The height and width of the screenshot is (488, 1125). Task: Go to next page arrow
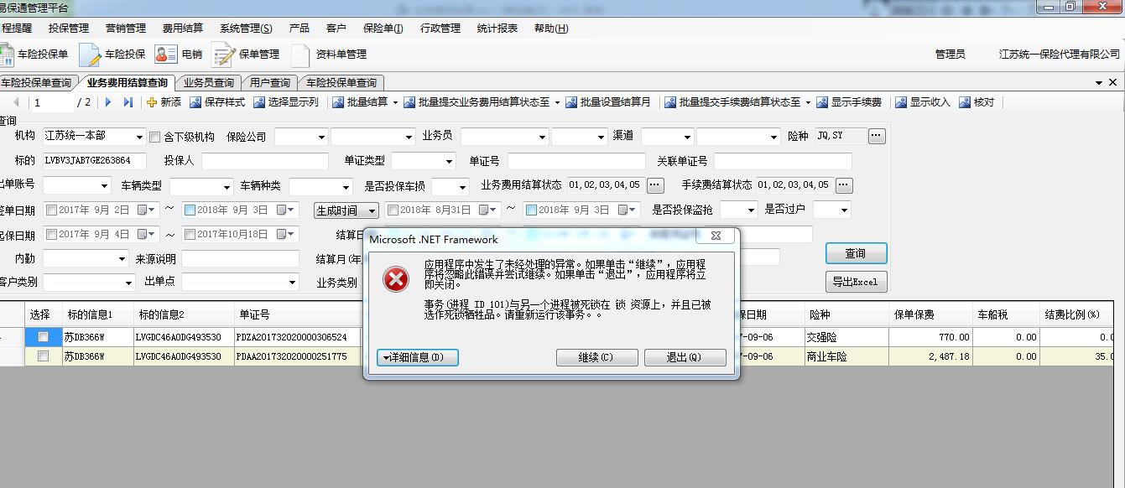pyautogui.click(x=108, y=102)
